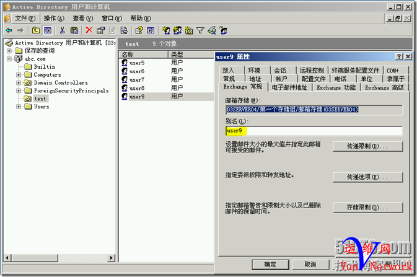Click the Help question mark toolbar icon
The height and width of the screenshot is (277, 417).
click(x=139, y=30)
